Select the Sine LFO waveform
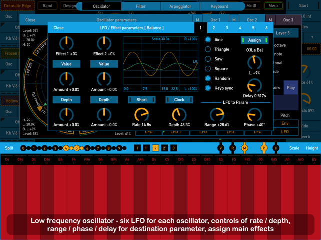 tap(208, 39)
